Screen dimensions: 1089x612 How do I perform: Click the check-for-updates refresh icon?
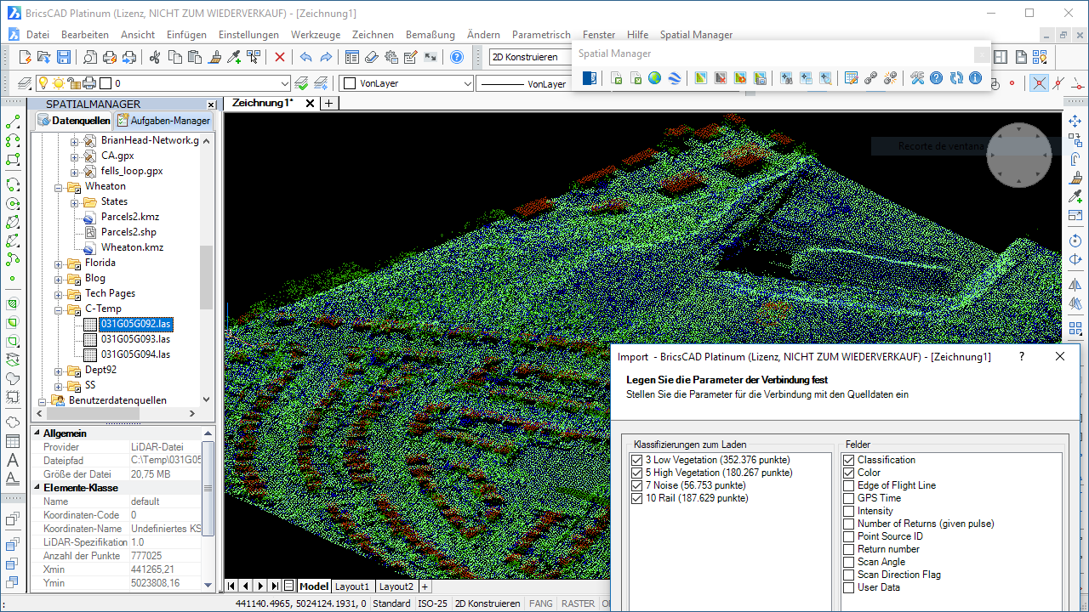coord(956,77)
